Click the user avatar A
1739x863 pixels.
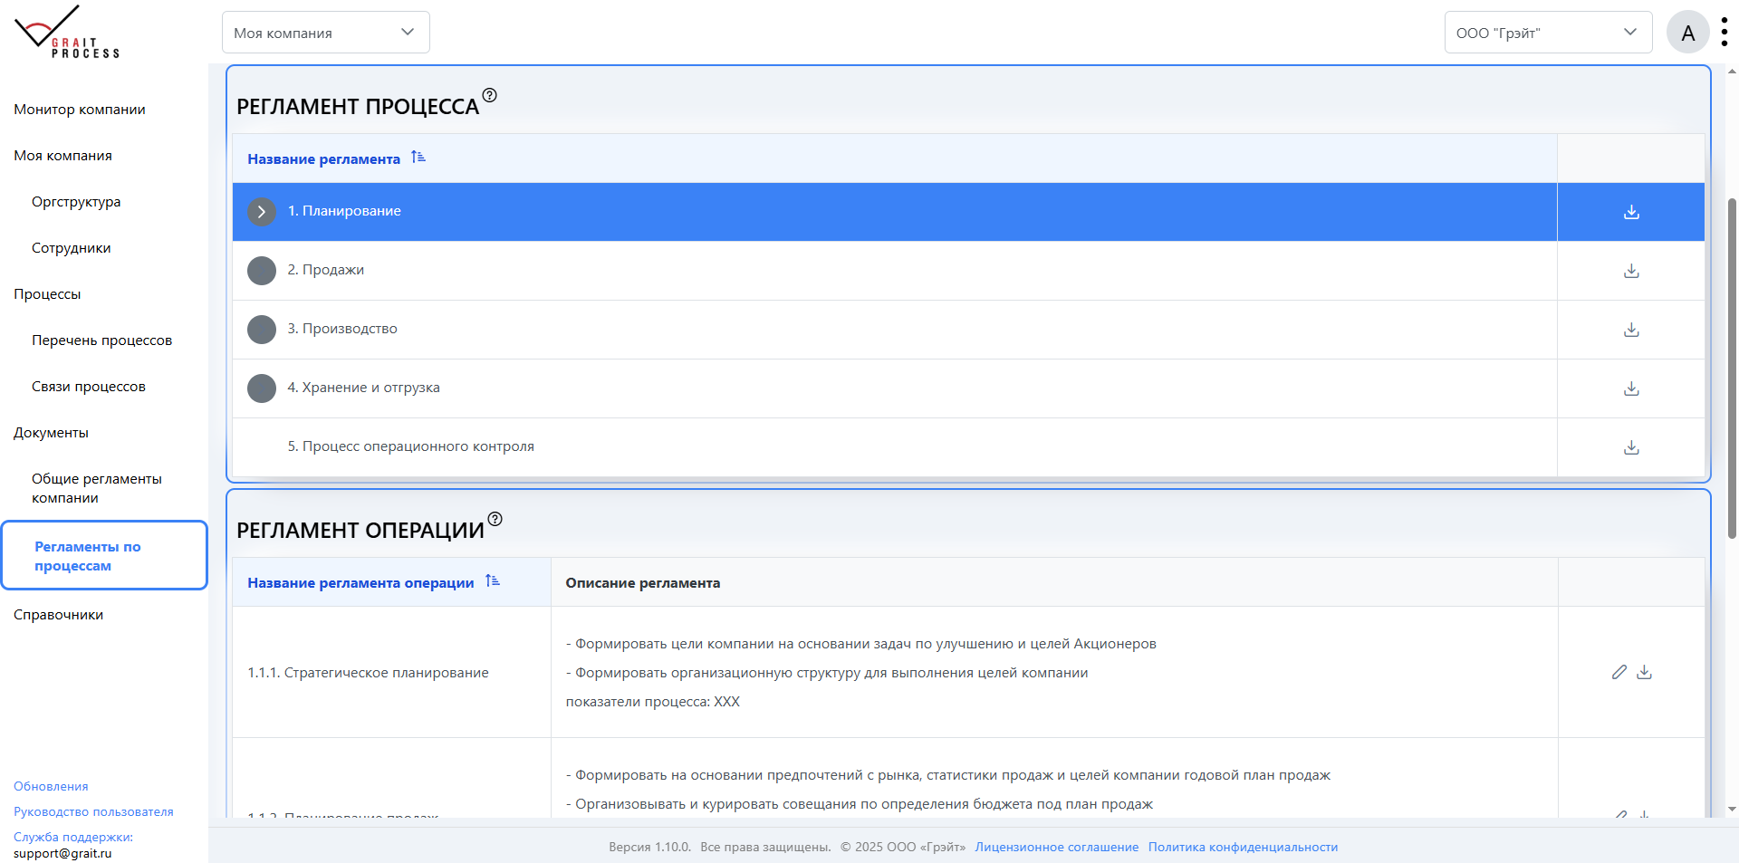[x=1688, y=32]
